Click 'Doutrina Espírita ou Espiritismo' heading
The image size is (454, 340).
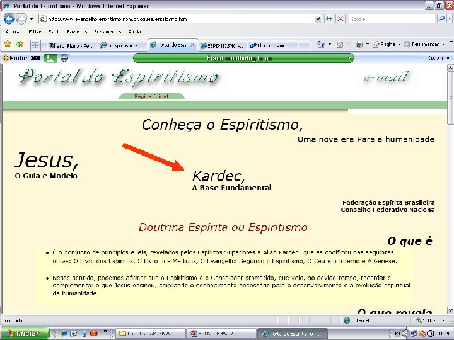click(x=223, y=227)
